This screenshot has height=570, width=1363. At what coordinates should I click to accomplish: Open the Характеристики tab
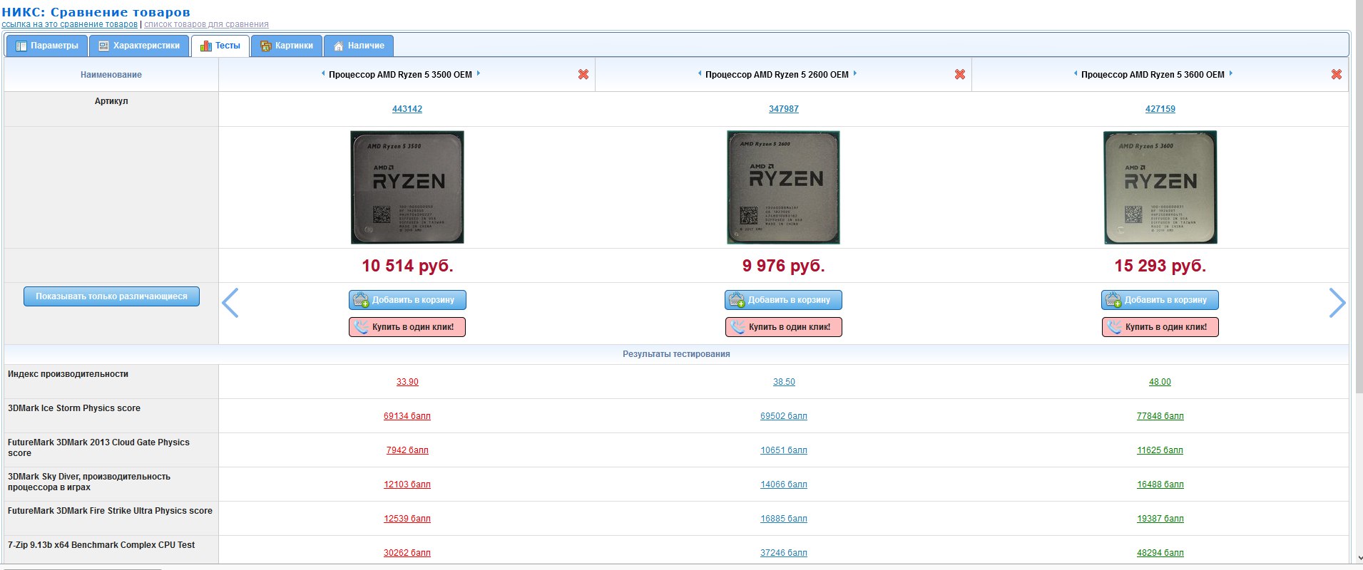(139, 46)
